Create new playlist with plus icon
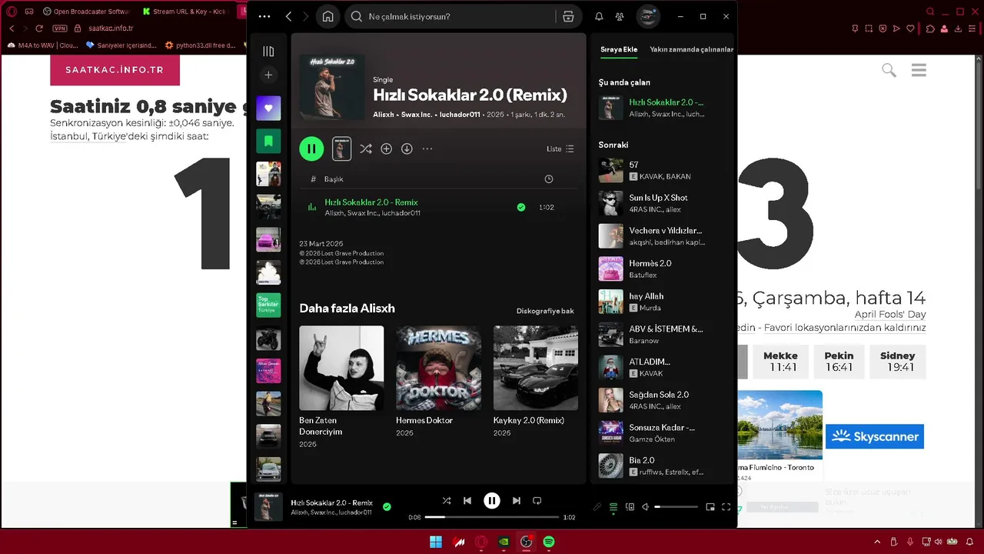The image size is (984, 554). pos(268,75)
